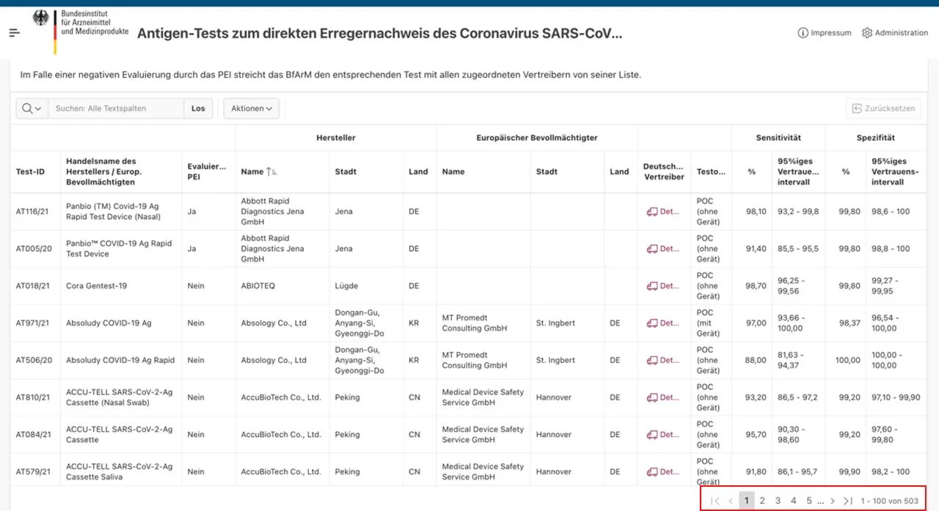939x511 pixels.
Task: Open the Impressum link
Action: pos(825,33)
